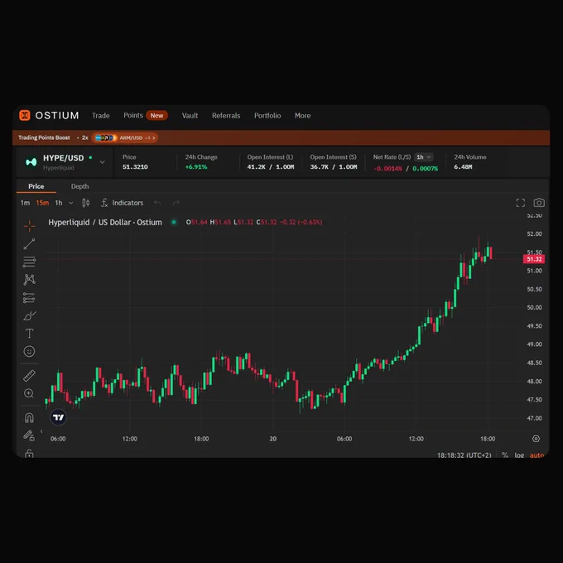Open the More menu

click(x=303, y=115)
